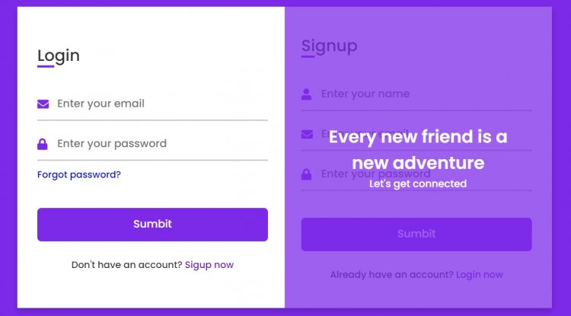Click the user icon beside the name field
Viewport: 571px width, 316px height.
click(307, 94)
